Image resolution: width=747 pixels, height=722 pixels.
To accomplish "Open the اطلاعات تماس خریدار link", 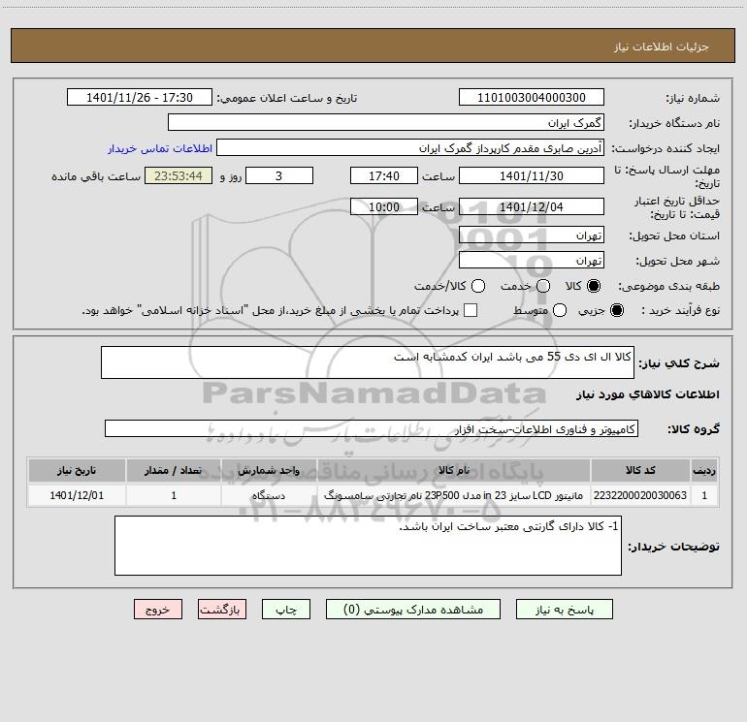I will [x=160, y=148].
